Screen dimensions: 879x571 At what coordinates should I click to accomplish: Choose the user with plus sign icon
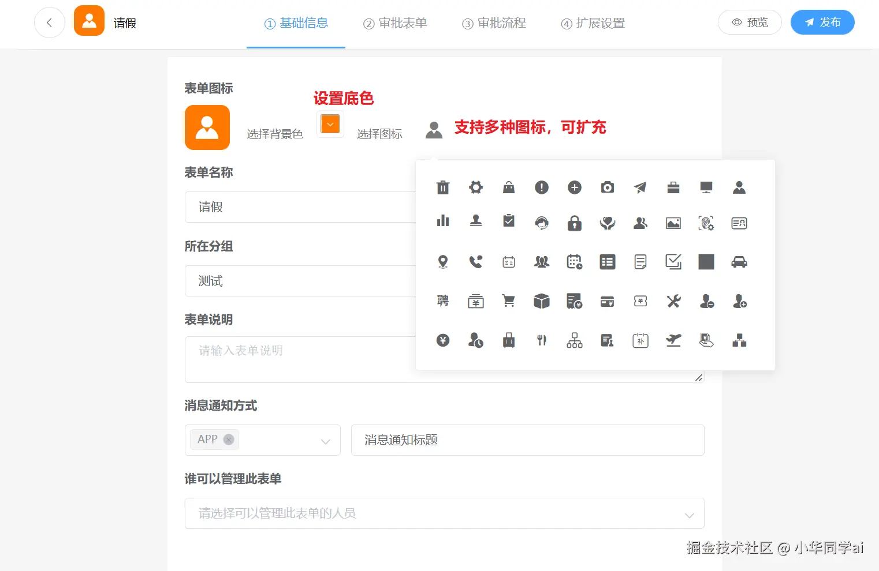[740, 301]
